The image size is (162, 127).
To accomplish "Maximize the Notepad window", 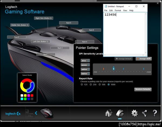I will (x=136, y=6).
